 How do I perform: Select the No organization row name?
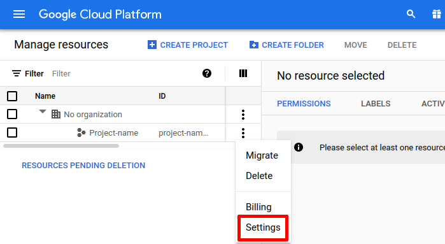point(93,115)
